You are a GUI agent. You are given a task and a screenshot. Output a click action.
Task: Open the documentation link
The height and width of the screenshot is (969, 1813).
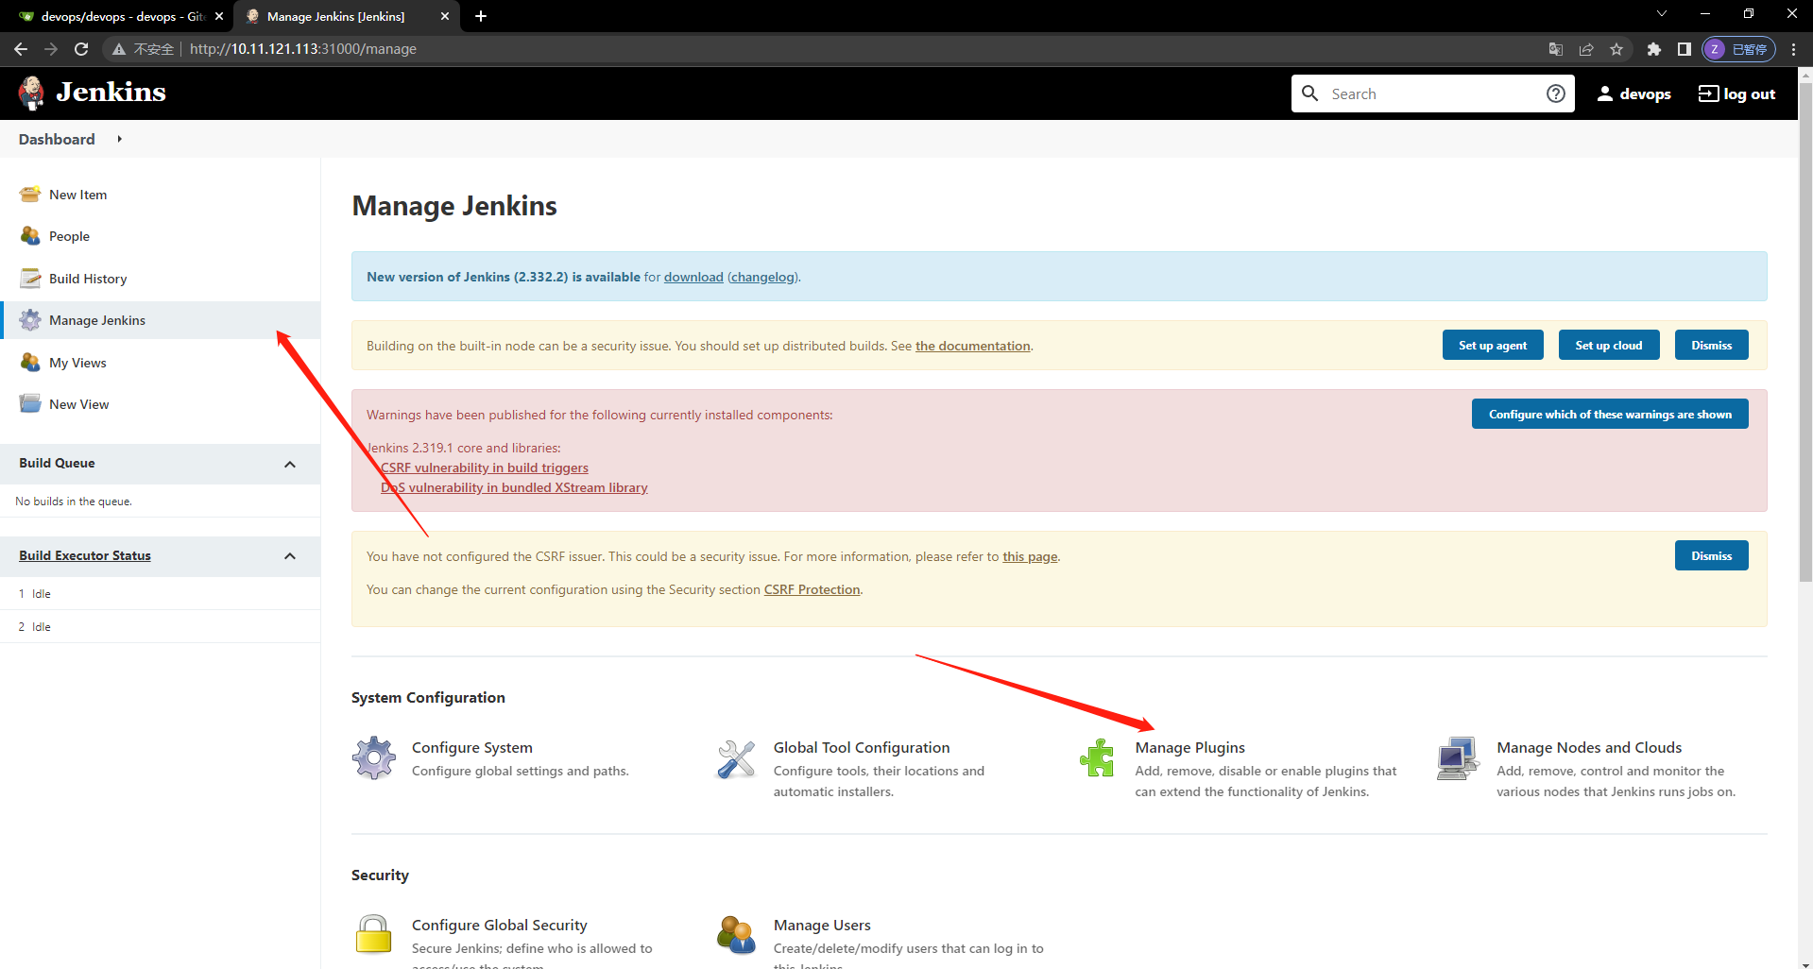point(972,346)
